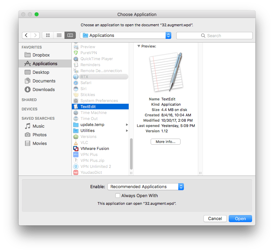Collapse the Preview disclosure triangle
The image size is (274, 252).
point(139,46)
